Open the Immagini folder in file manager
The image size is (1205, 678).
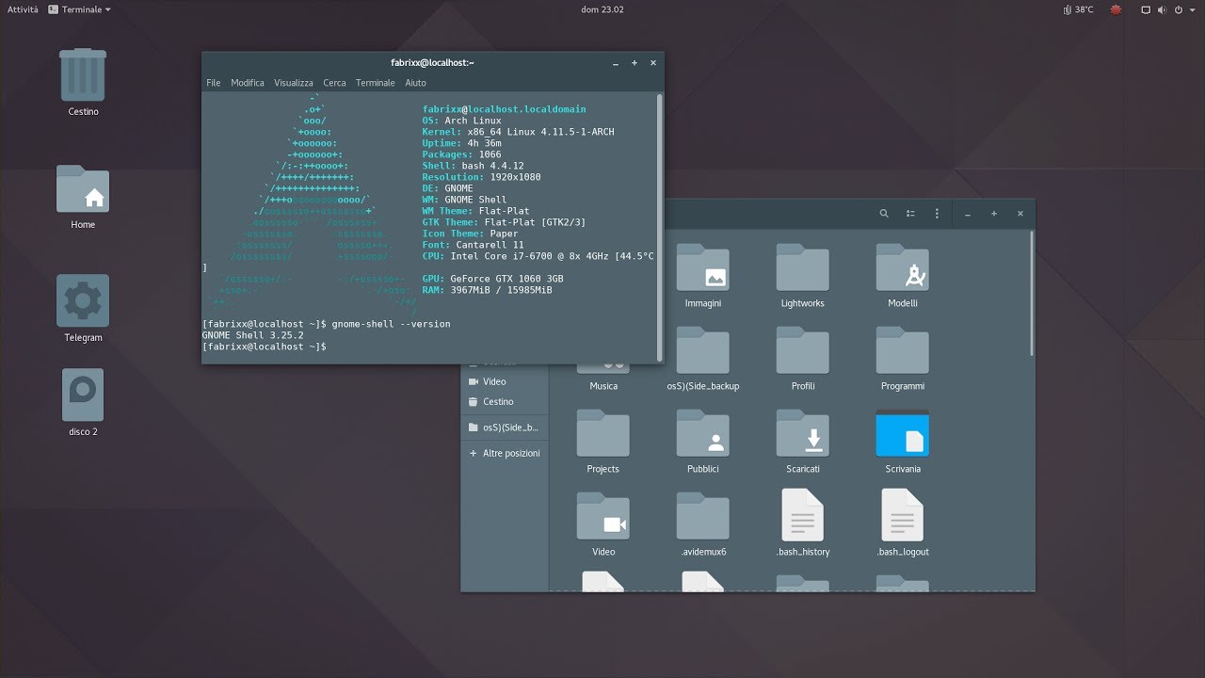pyautogui.click(x=703, y=268)
